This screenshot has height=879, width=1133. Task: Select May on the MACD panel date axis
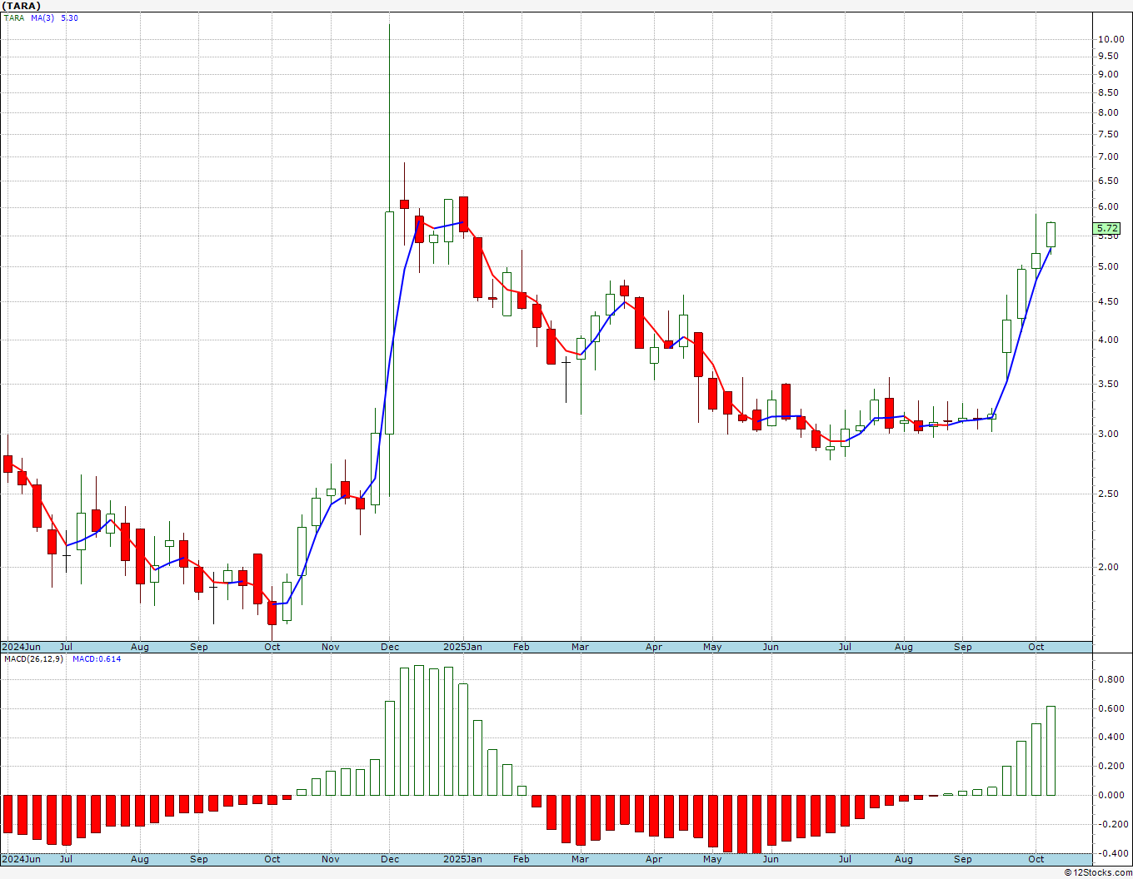[x=712, y=859]
